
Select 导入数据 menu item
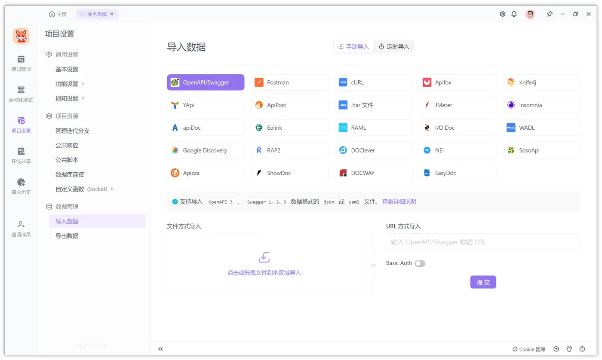97,221
